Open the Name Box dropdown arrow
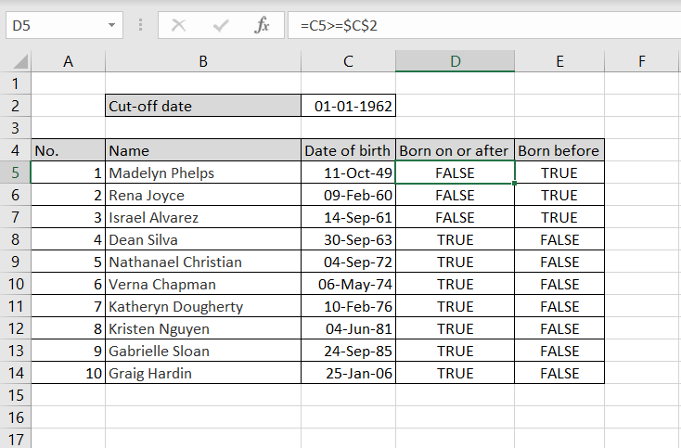The width and height of the screenshot is (681, 448). (x=111, y=25)
